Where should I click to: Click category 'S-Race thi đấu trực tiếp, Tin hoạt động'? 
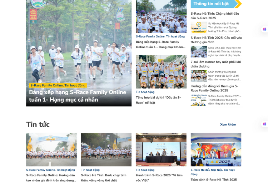click(213, 172)
